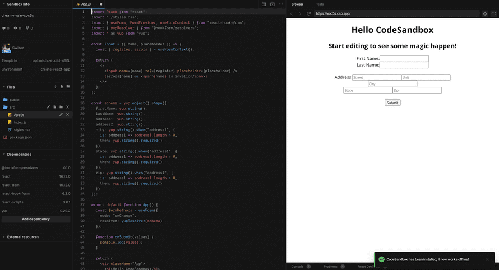
Task: Click the preview back navigation arrow
Action: (x=292, y=13)
